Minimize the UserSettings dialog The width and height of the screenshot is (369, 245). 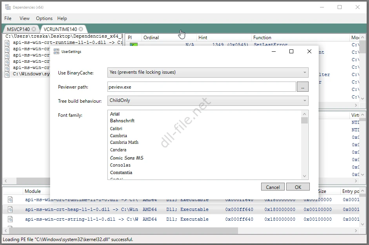pos(273,51)
